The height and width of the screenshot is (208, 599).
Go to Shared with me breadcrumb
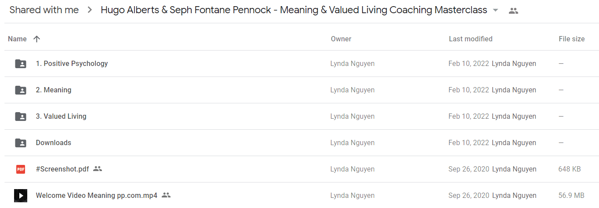click(44, 10)
